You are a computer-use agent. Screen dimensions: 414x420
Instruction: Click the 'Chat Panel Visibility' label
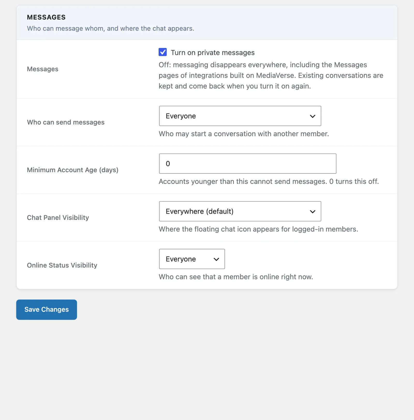(x=58, y=218)
